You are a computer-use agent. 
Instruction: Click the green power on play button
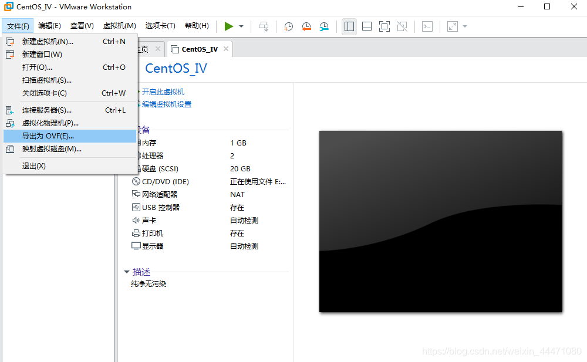(x=229, y=26)
